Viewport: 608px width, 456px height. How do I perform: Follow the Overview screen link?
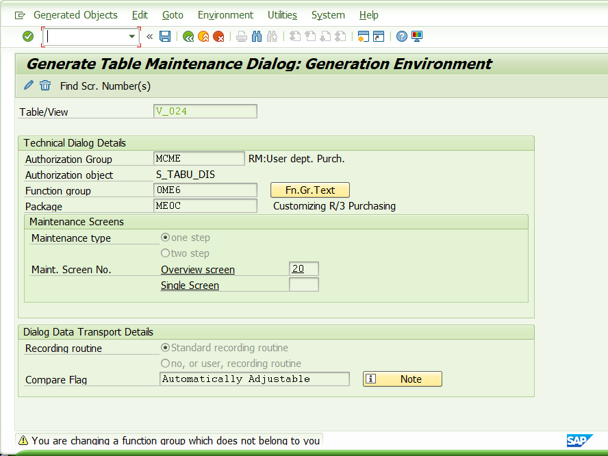click(198, 270)
